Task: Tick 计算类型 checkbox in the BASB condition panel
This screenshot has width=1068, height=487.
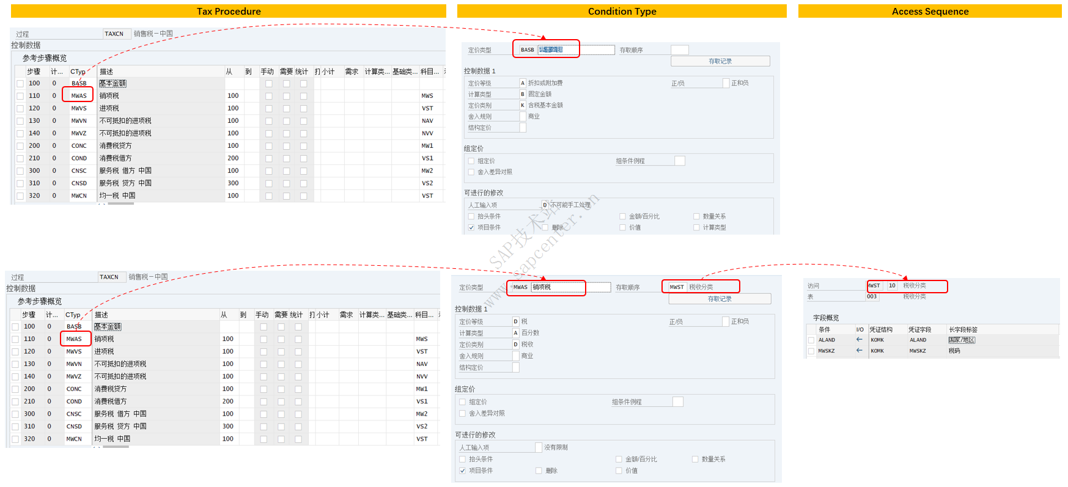Action: click(x=696, y=227)
